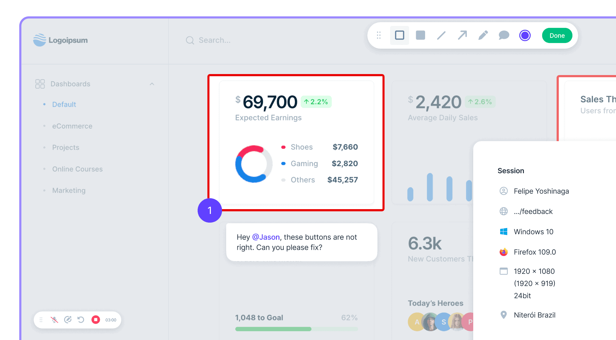Open the purple annotation color picker
This screenshot has width=616, height=340.
pyautogui.click(x=525, y=35)
